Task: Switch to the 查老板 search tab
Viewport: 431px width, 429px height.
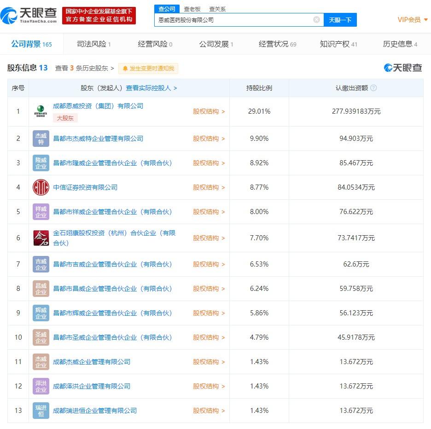Action: tap(192, 9)
